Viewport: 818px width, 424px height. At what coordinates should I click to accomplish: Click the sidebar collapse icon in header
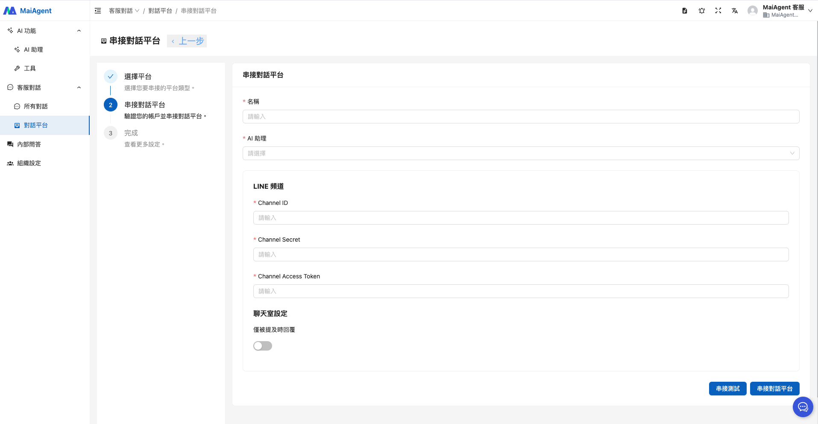98,11
